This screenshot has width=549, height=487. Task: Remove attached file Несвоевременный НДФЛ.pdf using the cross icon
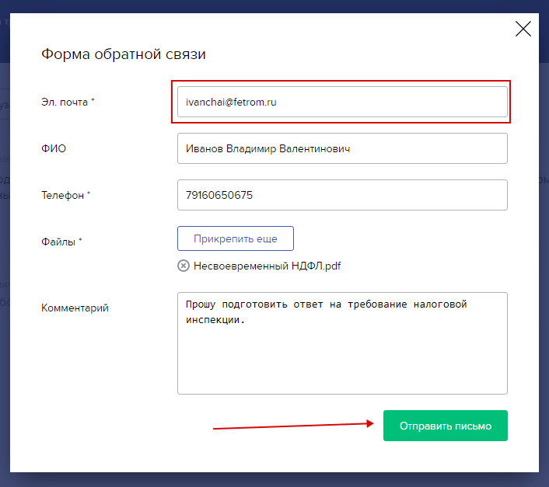click(x=184, y=266)
